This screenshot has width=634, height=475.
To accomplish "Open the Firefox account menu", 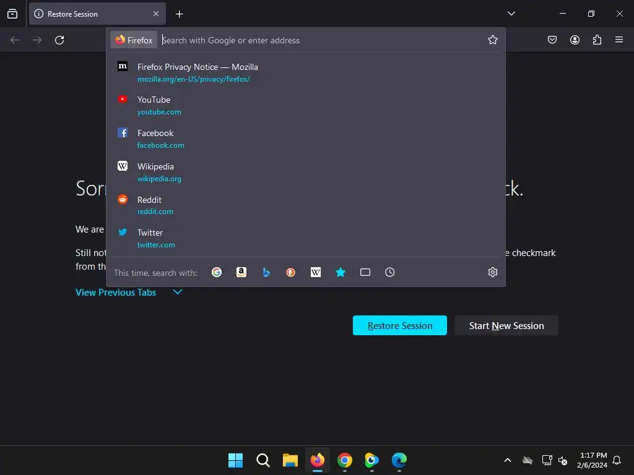I will click(x=575, y=40).
